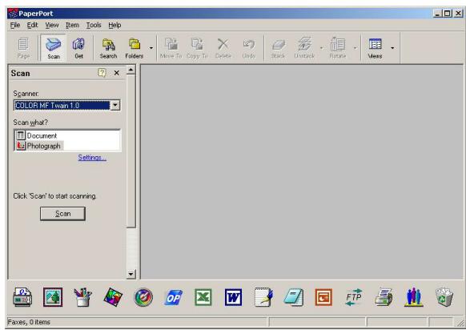Select Photograph in Scan what list

(39, 146)
